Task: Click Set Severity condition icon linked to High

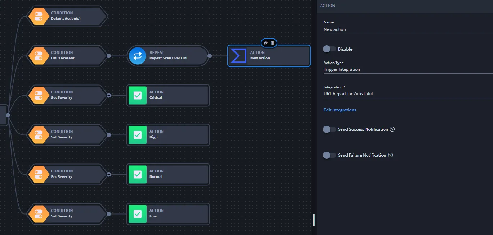Action: pyautogui.click(x=39, y=135)
